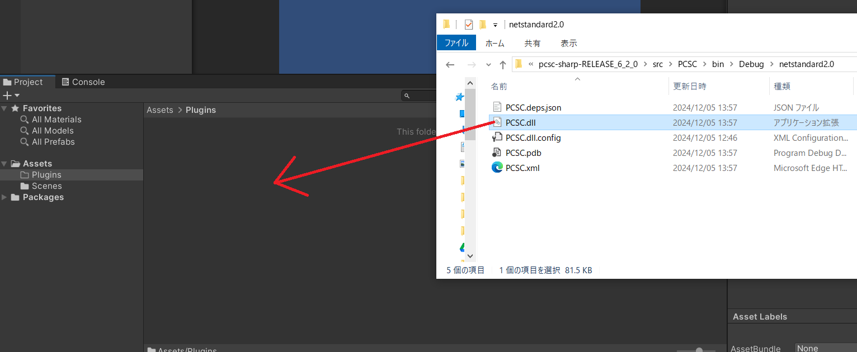Viewport: 857px width, 352px height.
Task: Click the Explorer back arrow
Action: (x=450, y=64)
